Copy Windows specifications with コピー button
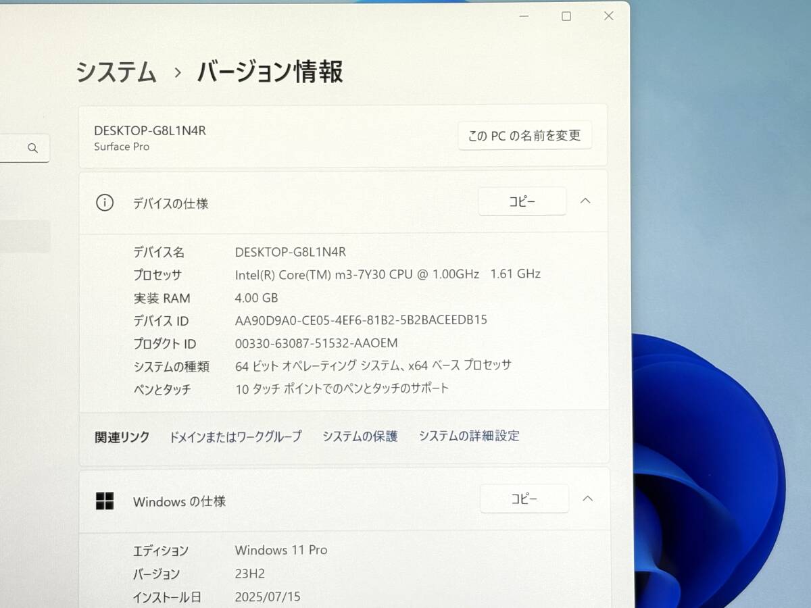 click(x=524, y=499)
